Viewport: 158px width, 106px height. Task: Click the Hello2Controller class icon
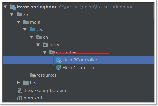pos(59,60)
